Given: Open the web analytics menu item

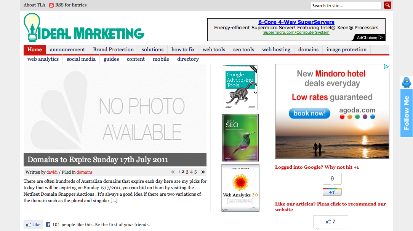Looking at the screenshot, I should 43,59.
